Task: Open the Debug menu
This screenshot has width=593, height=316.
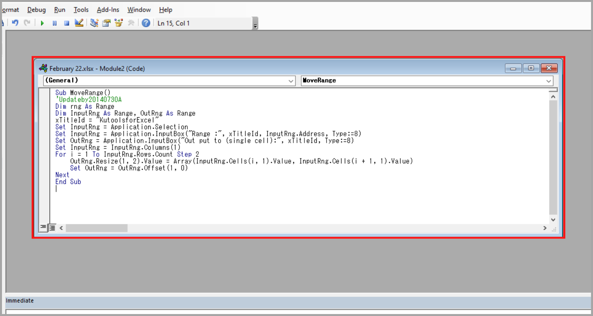Action: click(x=36, y=9)
